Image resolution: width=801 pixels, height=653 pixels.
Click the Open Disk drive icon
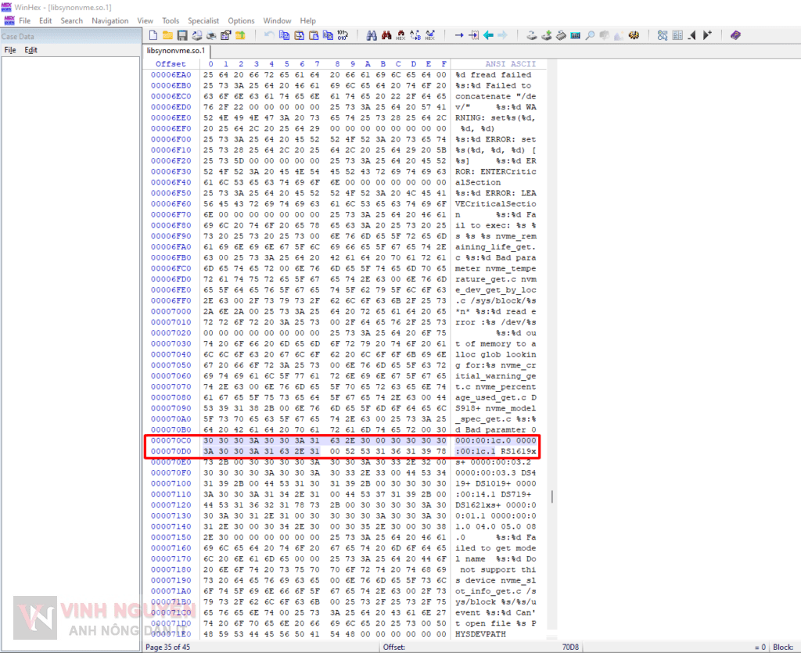pyautogui.click(x=532, y=35)
